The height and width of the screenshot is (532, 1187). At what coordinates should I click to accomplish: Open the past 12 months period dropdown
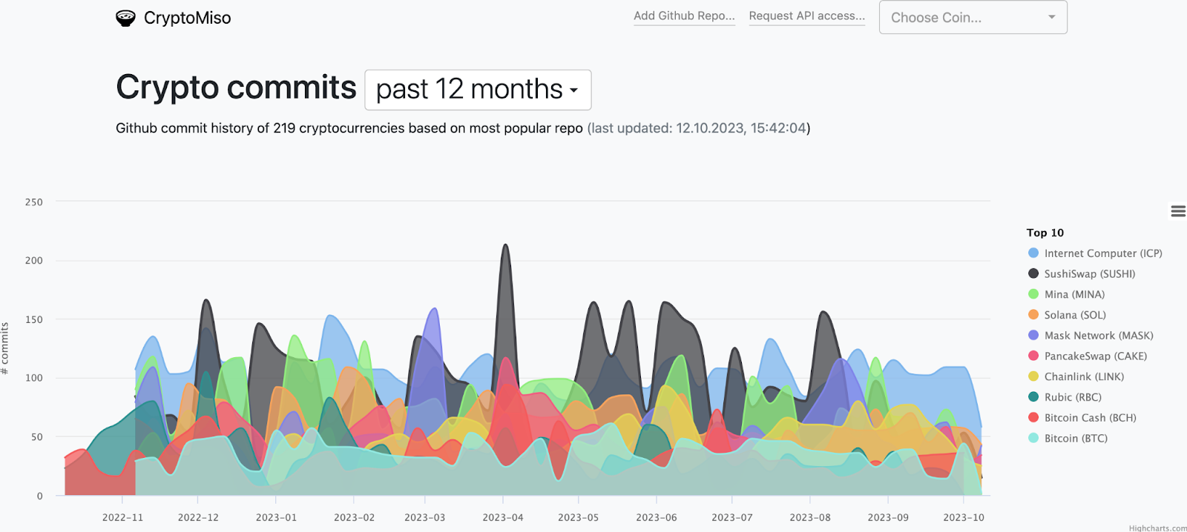click(478, 90)
